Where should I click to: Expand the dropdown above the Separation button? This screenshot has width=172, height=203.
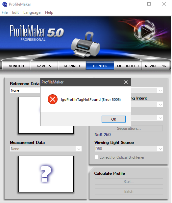point(160,118)
